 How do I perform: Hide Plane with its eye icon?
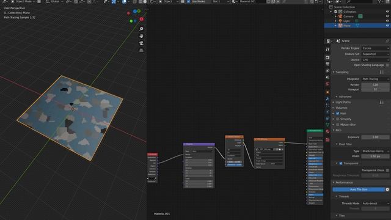tap(387, 26)
